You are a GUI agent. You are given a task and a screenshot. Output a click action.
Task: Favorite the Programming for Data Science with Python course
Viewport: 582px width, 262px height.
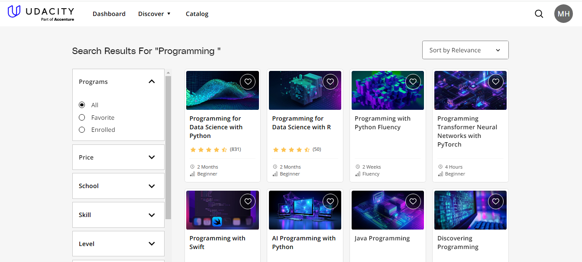248,81
